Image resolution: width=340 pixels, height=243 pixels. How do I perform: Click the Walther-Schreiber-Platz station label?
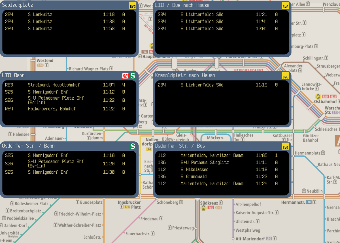(79, 225)
